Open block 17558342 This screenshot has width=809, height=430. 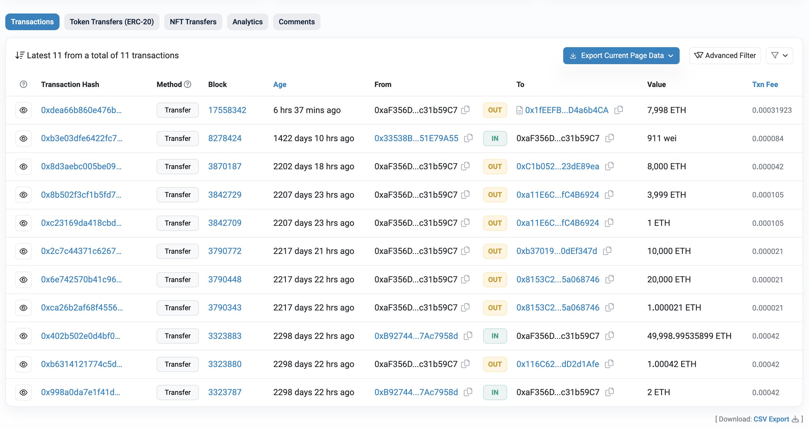[x=227, y=110]
